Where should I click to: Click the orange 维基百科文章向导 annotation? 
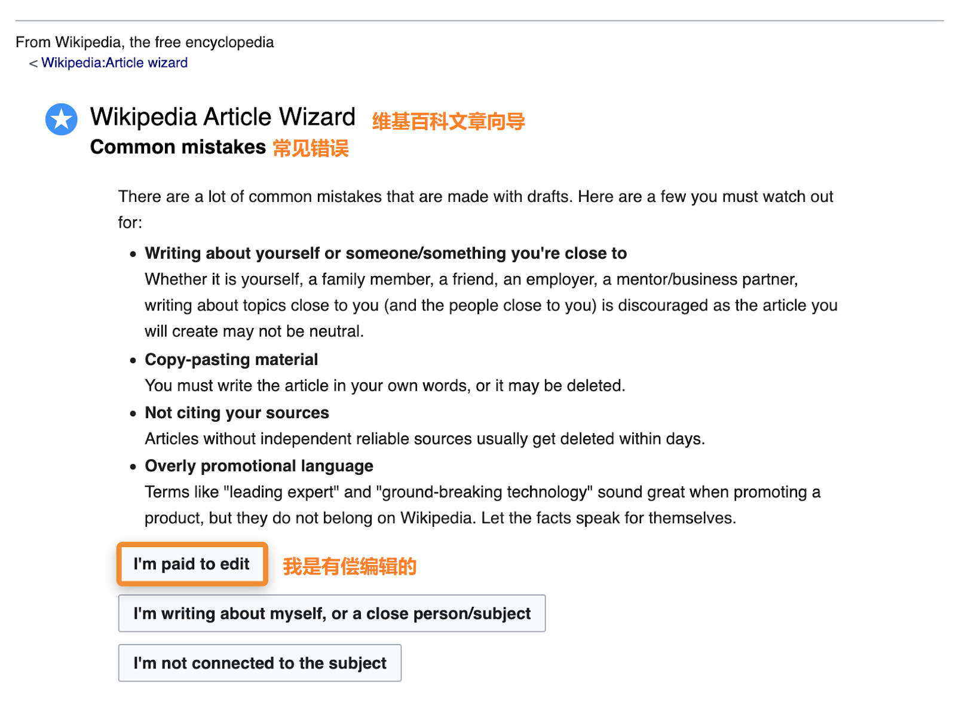coord(447,121)
